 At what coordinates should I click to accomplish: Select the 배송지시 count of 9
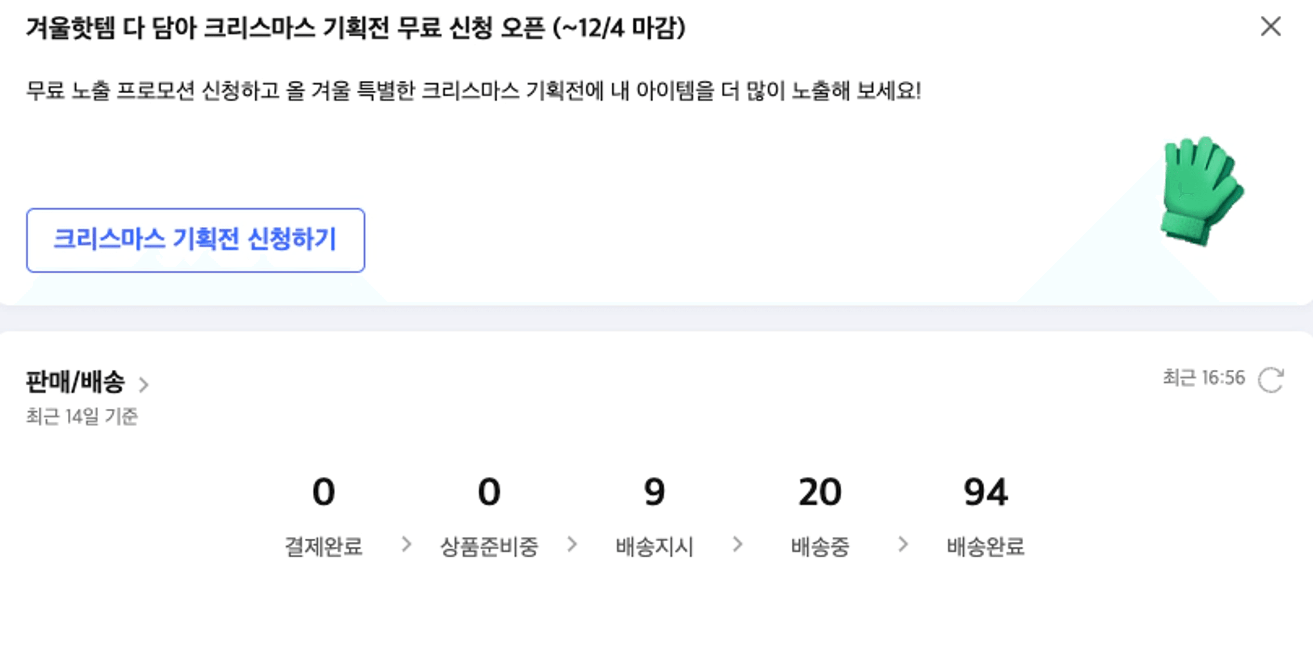(x=654, y=491)
